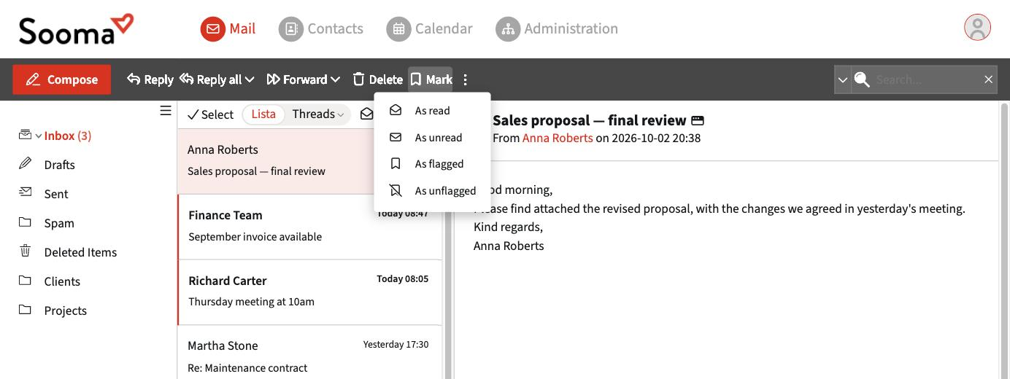Click sender link Anna Roberts
Image resolution: width=1010 pixels, height=379 pixels.
tap(558, 138)
